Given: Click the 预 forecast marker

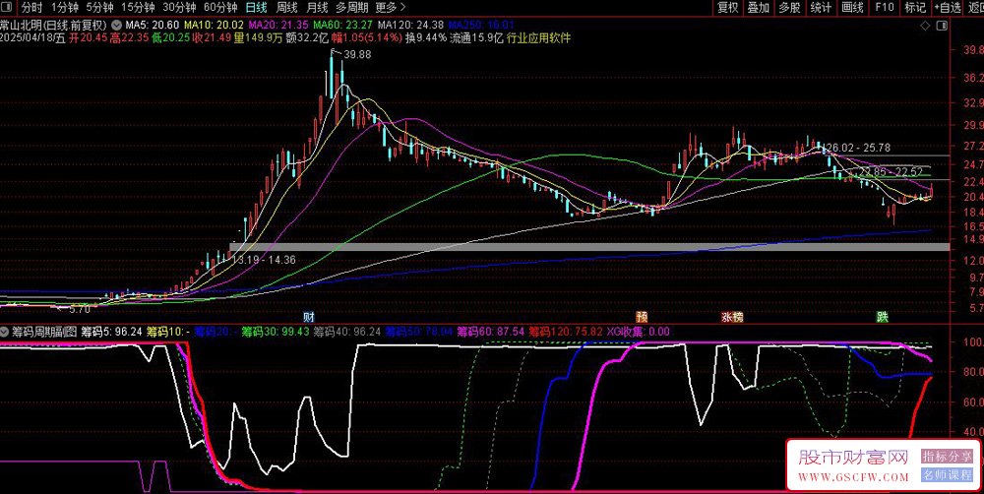Looking at the screenshot, I should click(642, 316).
